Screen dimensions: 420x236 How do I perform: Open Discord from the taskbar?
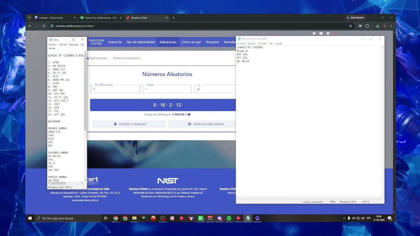(x=220, y=218)
